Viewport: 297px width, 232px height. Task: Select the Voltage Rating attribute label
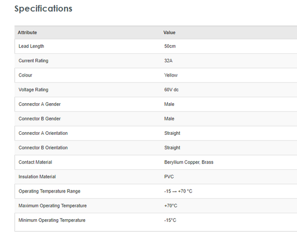coord(34,90)
